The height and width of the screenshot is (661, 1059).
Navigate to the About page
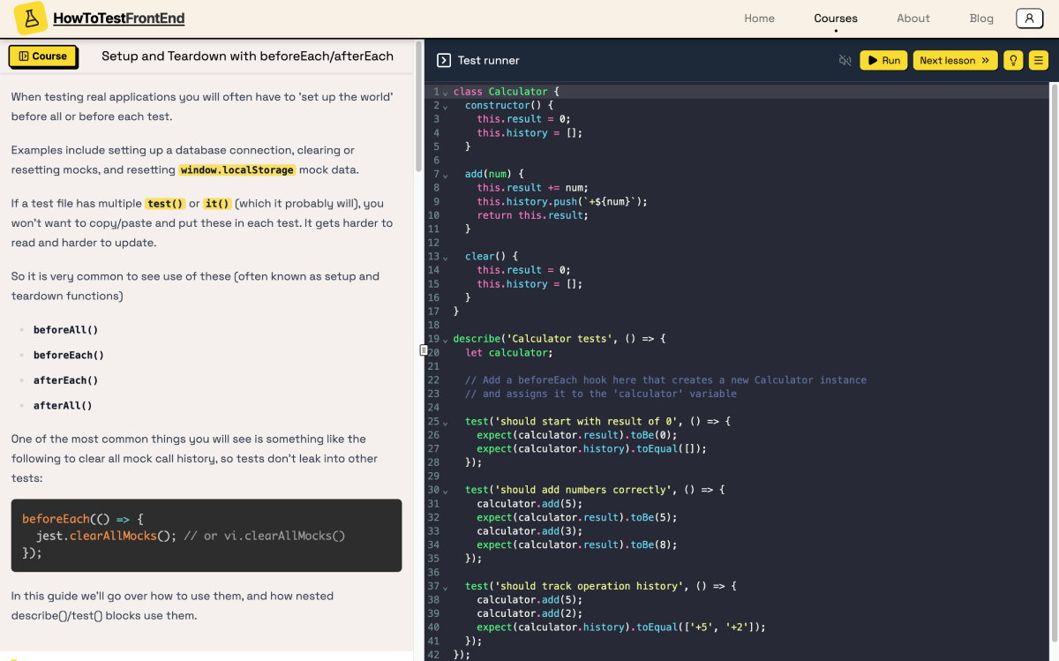point(913,18)
